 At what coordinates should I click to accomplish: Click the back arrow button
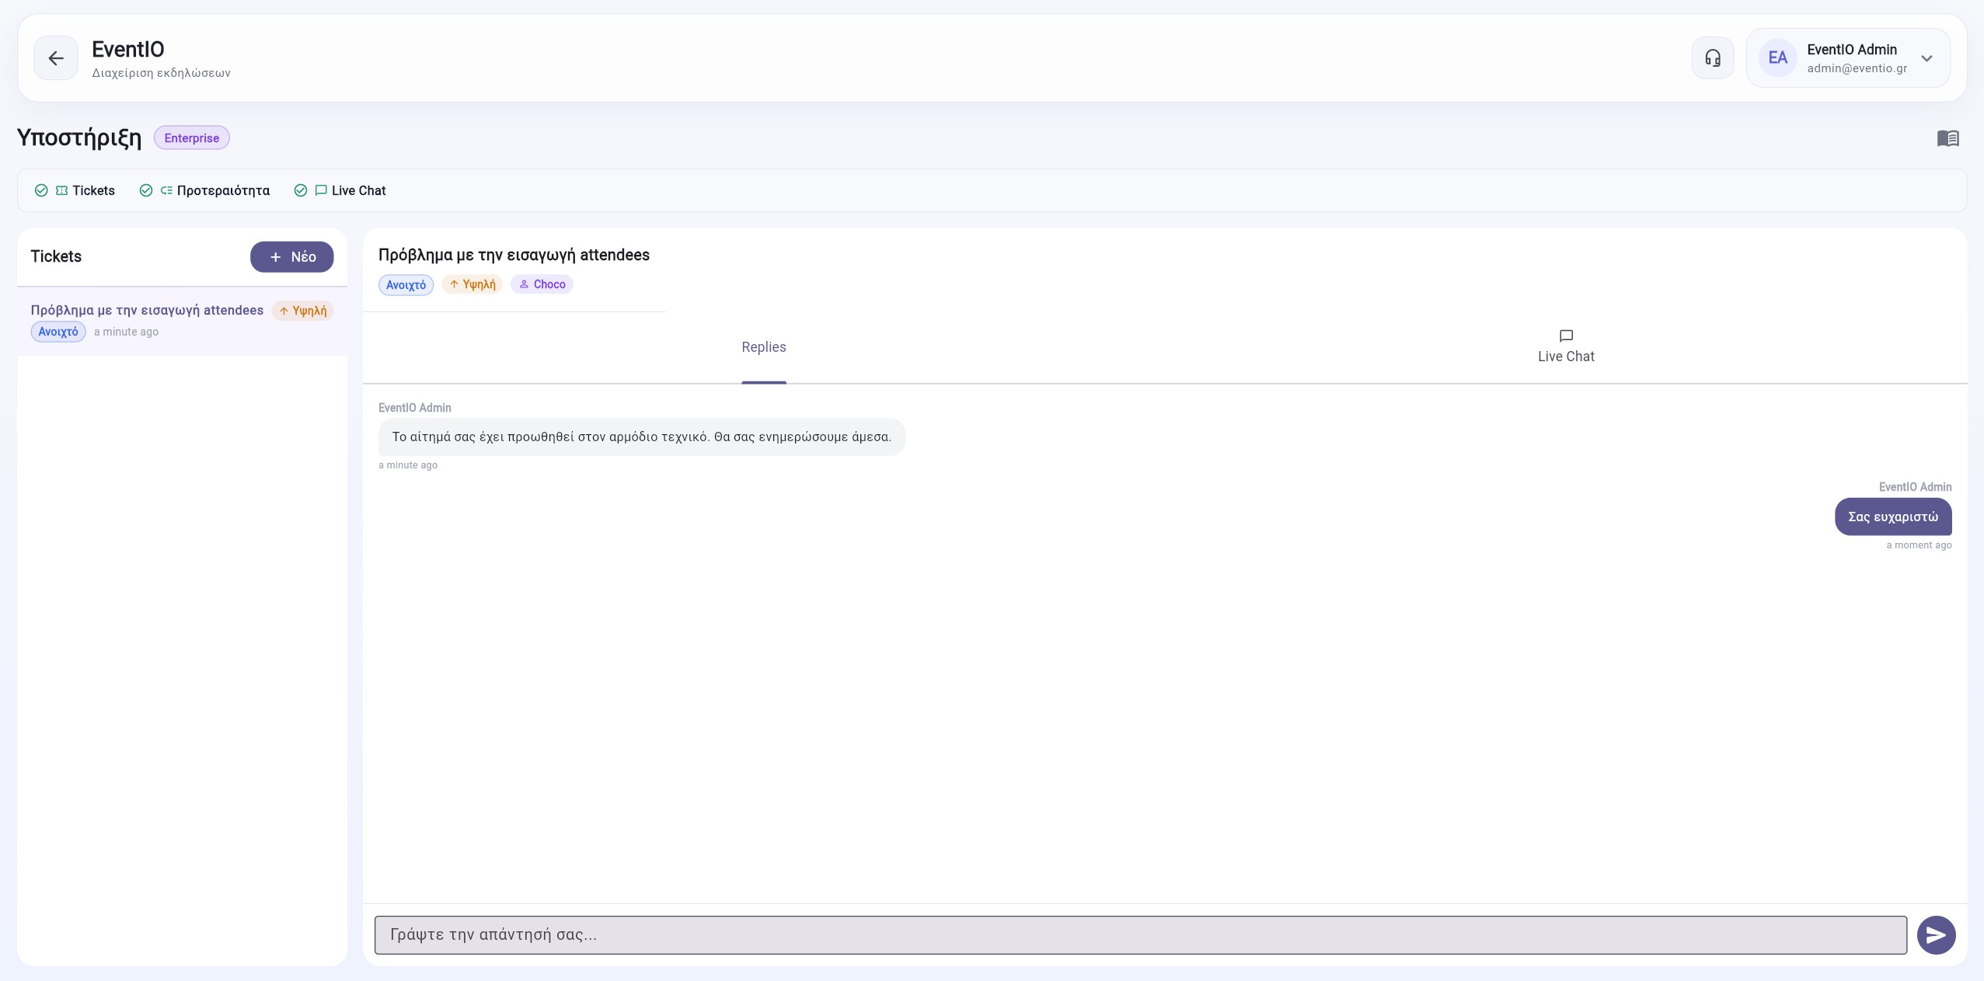pos(56,58)
